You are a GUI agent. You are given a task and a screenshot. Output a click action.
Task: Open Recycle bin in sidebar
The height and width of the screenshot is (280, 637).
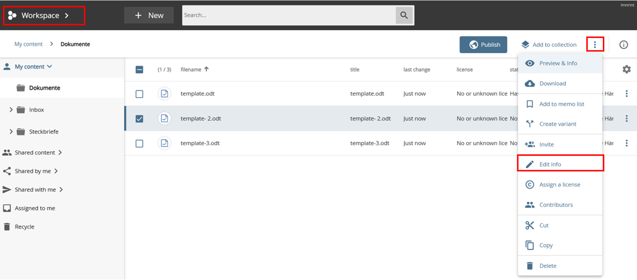tap(24, 227)
